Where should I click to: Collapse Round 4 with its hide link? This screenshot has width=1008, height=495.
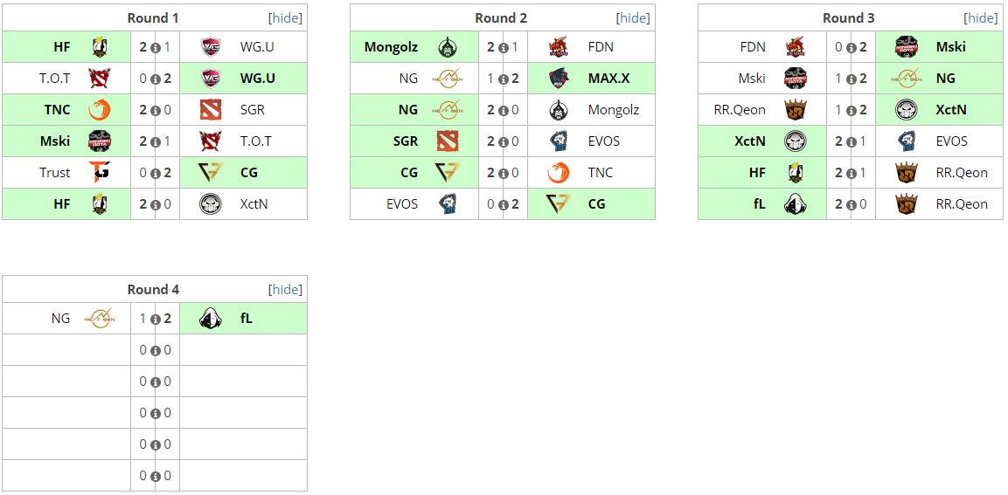(x=285, y=290)
